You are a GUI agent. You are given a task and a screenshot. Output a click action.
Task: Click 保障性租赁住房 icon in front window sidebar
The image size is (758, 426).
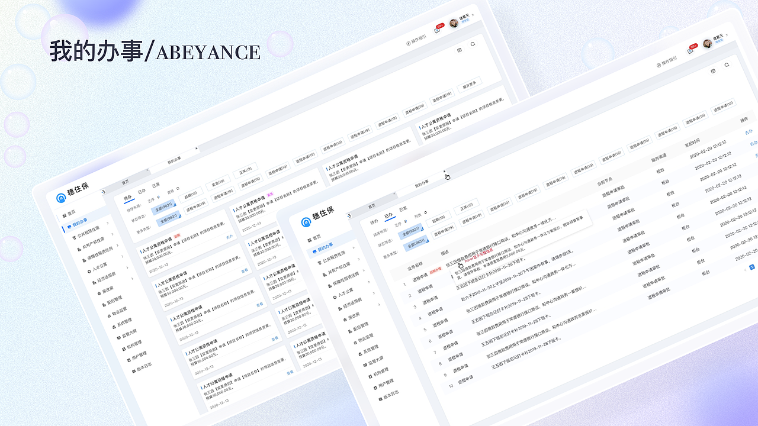click(x=330, y=285)
